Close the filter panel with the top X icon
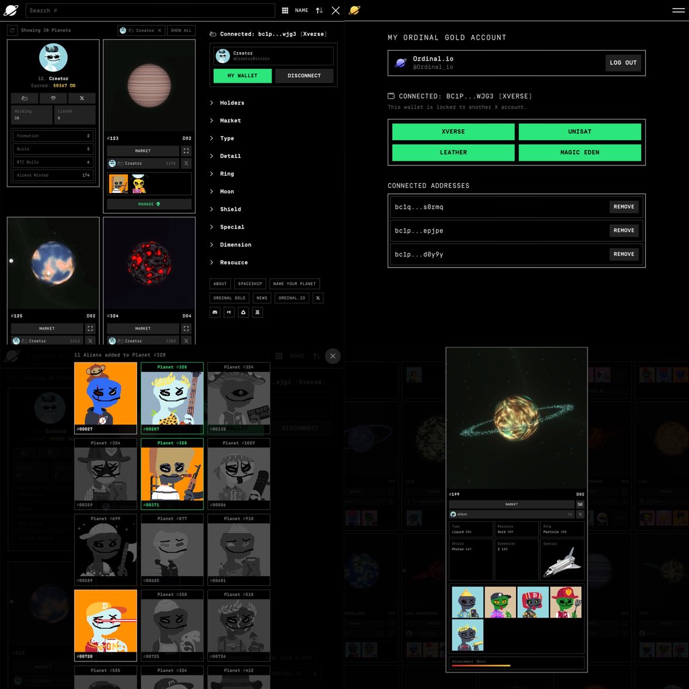The height and width of the screenshot is (689, 689). [x=336, y=10]
